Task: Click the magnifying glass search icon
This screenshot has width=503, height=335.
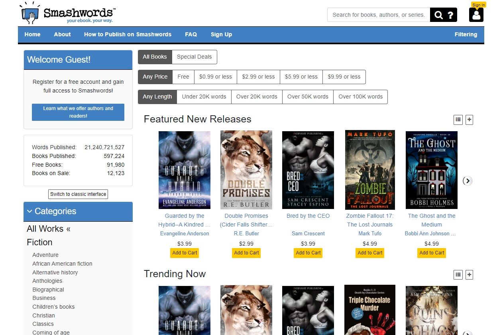Action: 438,15
